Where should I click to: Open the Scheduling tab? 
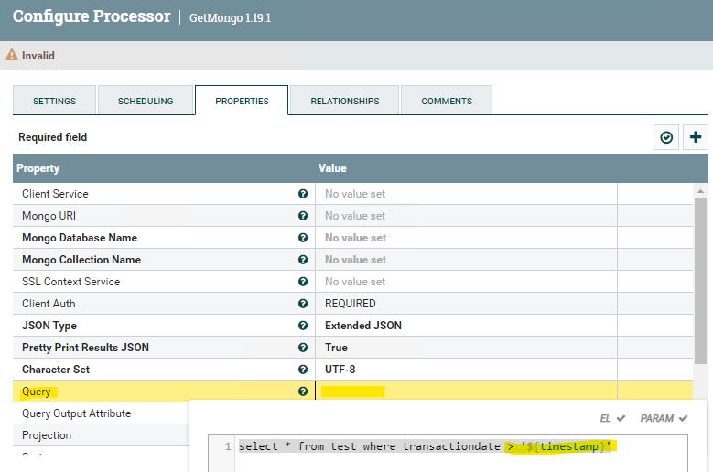(x=145, y=101)
